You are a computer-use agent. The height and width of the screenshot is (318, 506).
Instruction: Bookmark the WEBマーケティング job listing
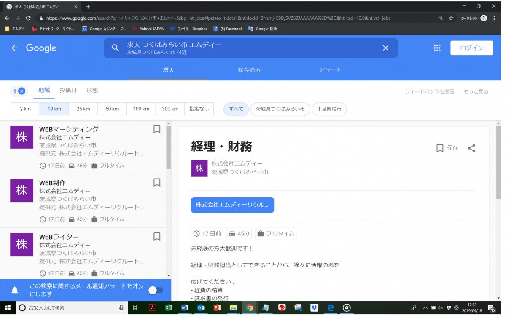click(157, 129)
